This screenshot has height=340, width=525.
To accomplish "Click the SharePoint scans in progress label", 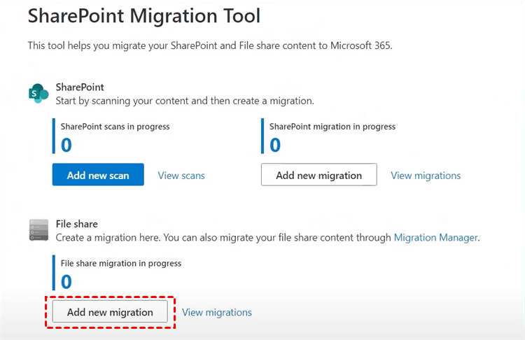I will (x=115, y=127).
